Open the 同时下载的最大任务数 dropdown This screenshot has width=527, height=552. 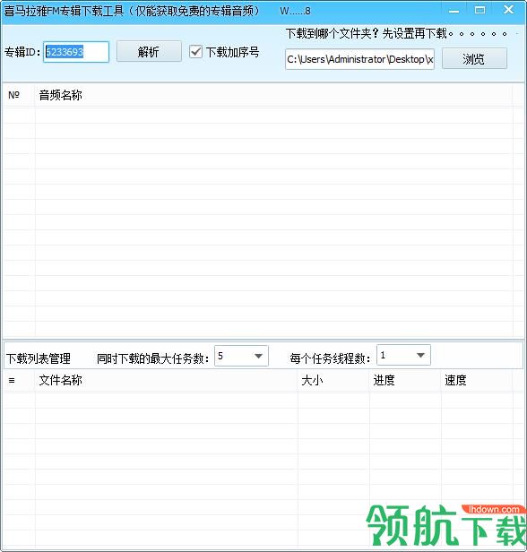241,356
